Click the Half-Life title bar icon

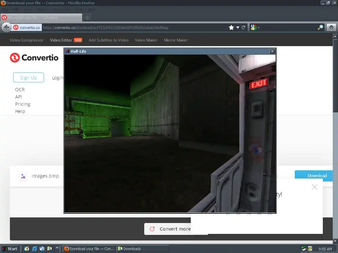click(67, 51)
